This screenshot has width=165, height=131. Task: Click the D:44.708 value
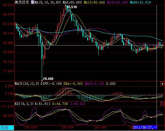pyautogui.click(x=60, y=104)
